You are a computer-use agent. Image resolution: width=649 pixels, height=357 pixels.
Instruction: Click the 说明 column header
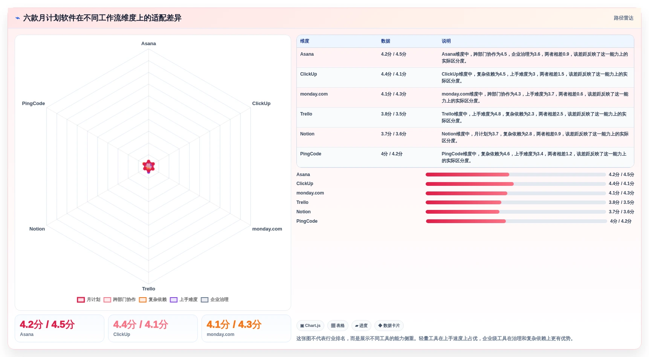point(446,41)
